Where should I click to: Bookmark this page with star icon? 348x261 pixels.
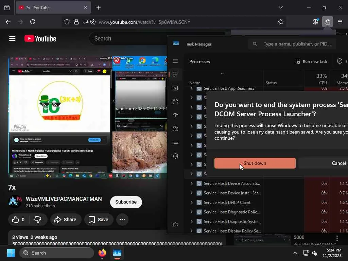(280, 22)
